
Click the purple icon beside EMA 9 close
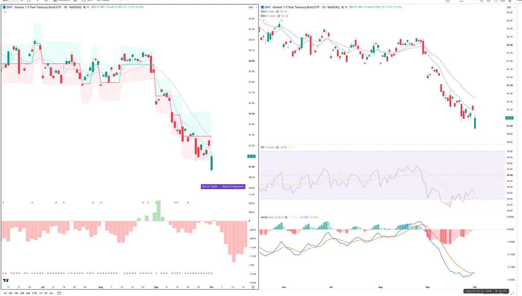point(278,12)
